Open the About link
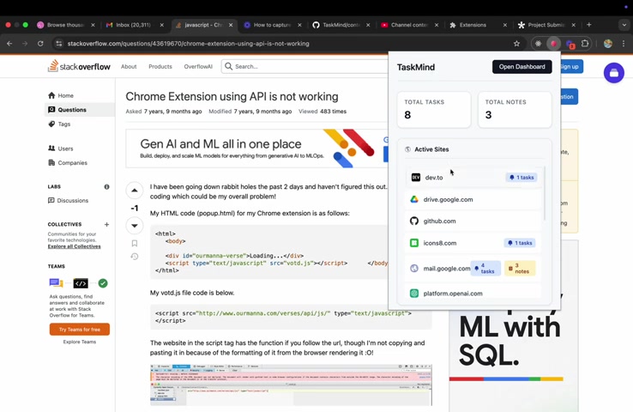Viewport: 633px width, 412px height. coord(129,66)
